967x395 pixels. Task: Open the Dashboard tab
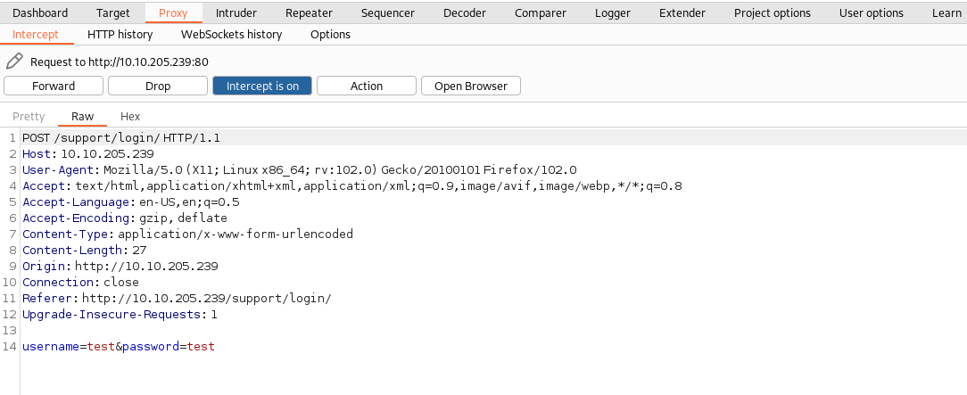40,12
